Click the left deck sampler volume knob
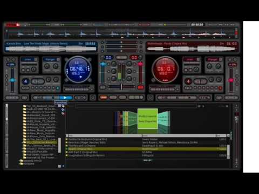The image size is (259, 194). click(33, 69)
